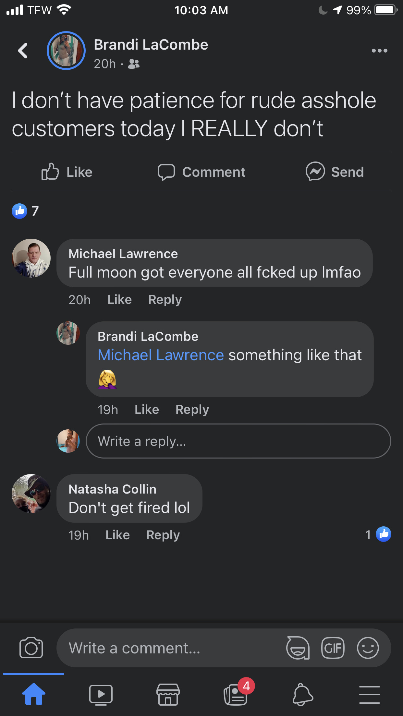Open the GIF picker

point(333,648)
